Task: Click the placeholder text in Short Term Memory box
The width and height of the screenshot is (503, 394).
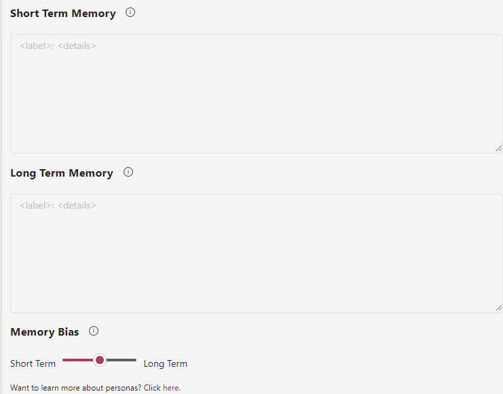Action: [x=58, y=46]
